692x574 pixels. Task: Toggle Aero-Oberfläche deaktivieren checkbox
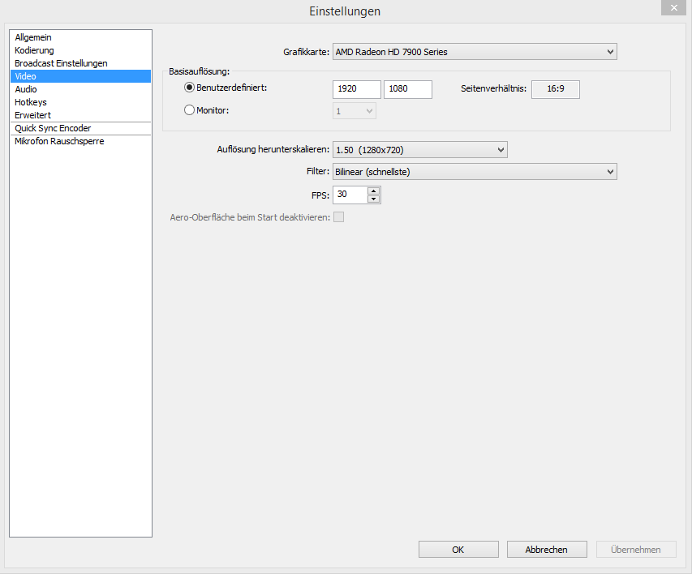338,217
